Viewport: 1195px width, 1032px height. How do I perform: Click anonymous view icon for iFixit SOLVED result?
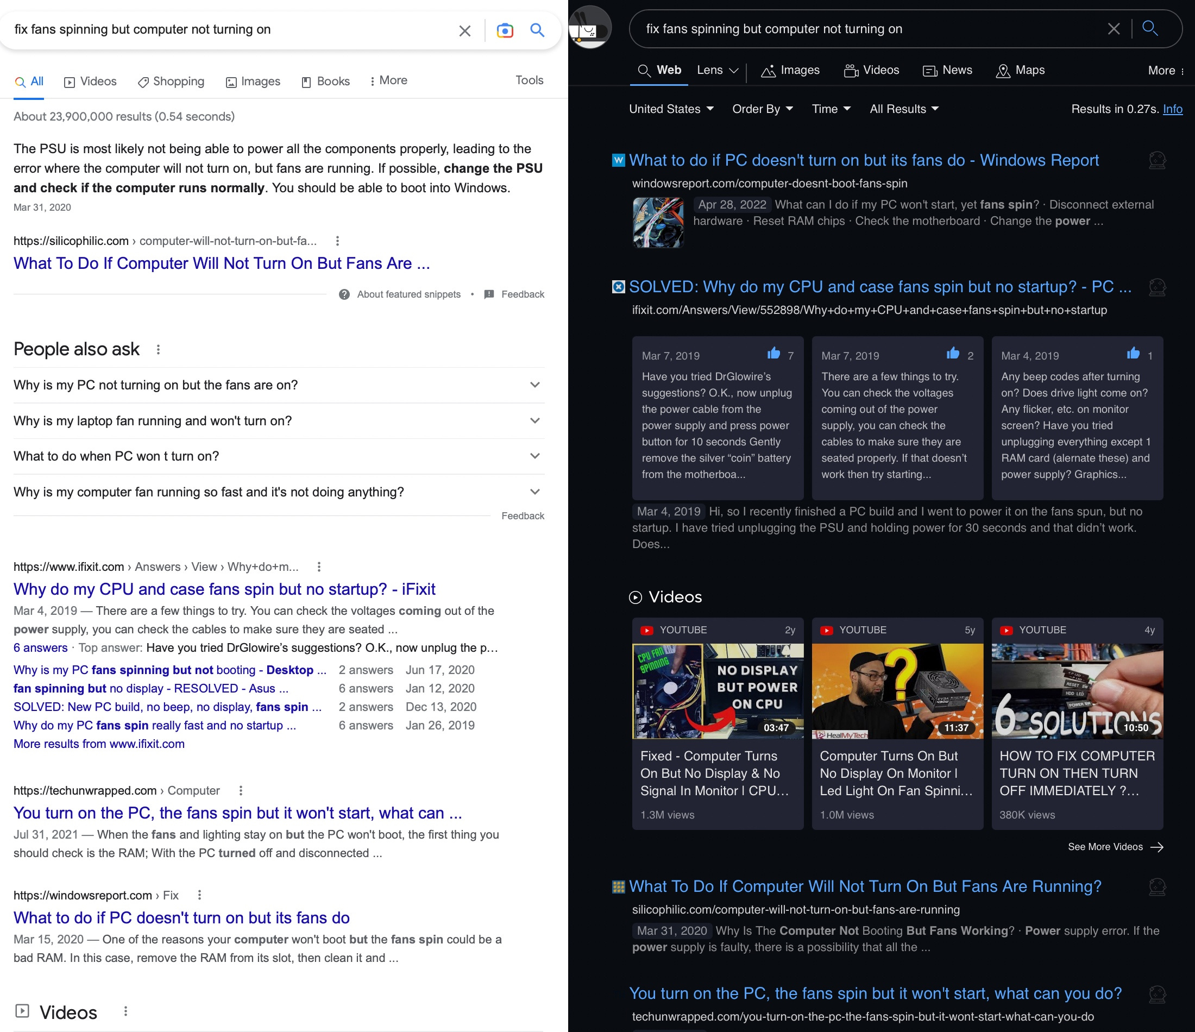tap(1157, 287)
